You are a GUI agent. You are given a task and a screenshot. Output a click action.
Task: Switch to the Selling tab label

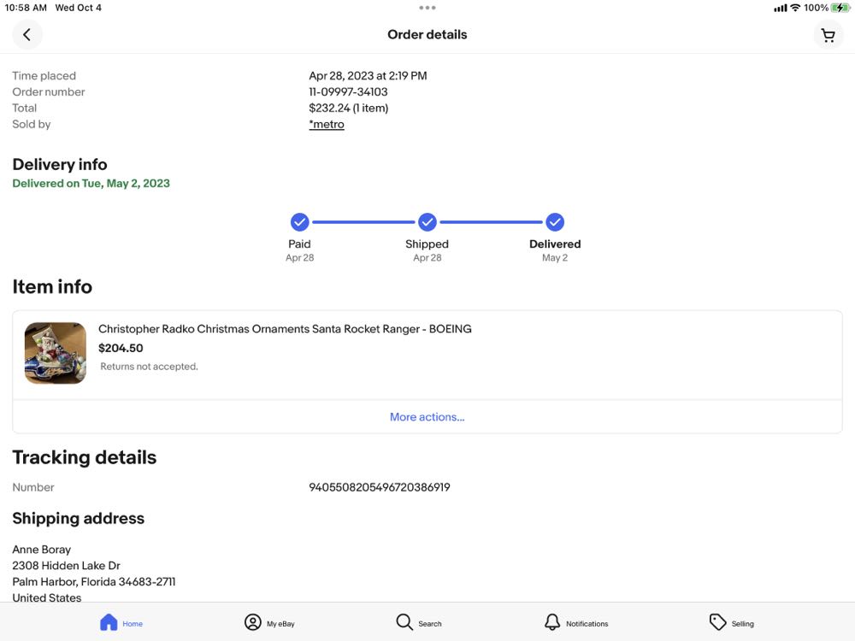pos(742,624)
